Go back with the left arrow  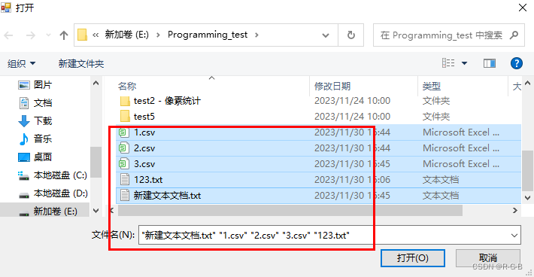pyautogui.click(x=9, y=35)
